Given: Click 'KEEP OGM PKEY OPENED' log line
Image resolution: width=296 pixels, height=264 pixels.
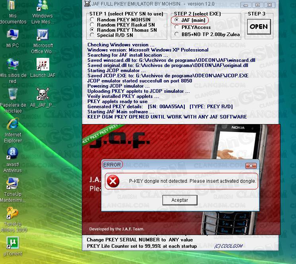Looking at the screenshot, I should tap(167, 117).
